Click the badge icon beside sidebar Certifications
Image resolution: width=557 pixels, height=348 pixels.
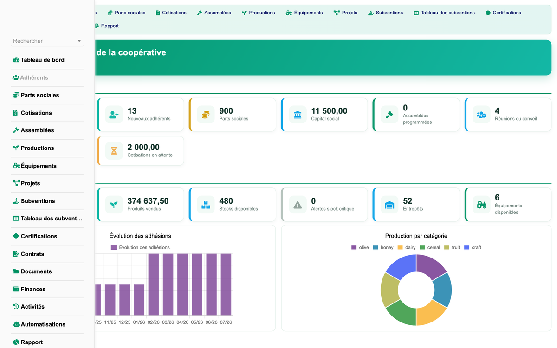coord(16,236)
